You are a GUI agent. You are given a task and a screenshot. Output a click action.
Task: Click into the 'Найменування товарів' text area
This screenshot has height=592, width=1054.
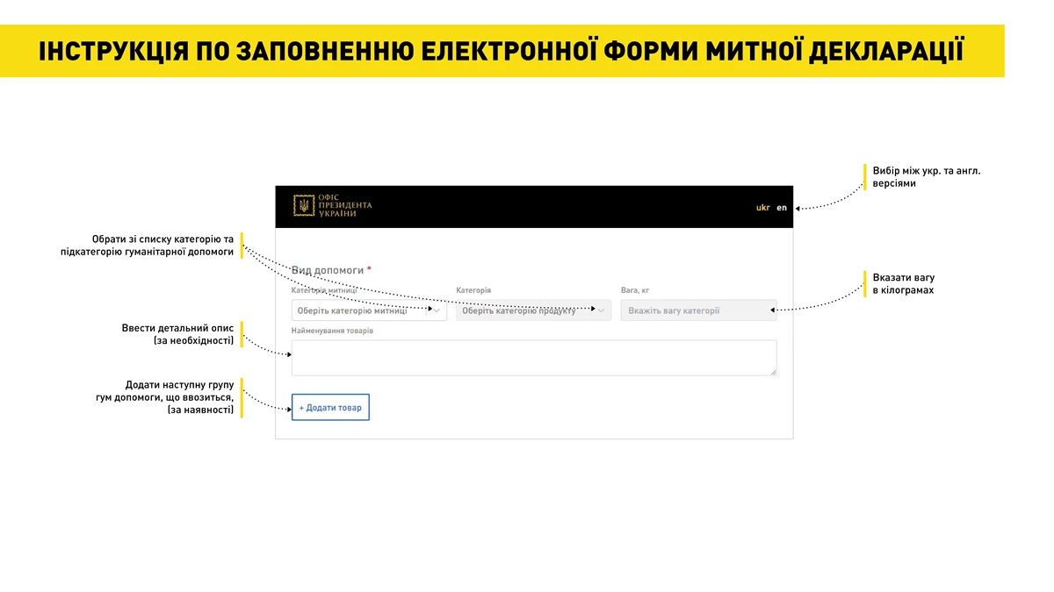[x=533, y=358]
